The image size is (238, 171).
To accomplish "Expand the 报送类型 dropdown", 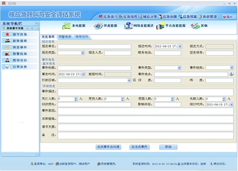I will [82, 53].
